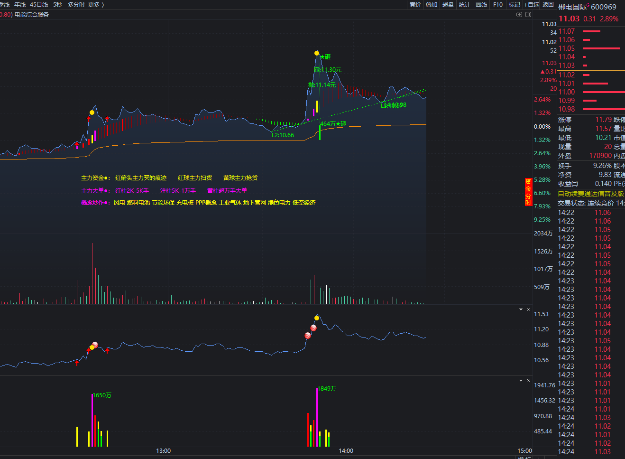Viewport: 625px width, 459px height.
Task: Click the side panel layout icon
Action: pos(528,15)
